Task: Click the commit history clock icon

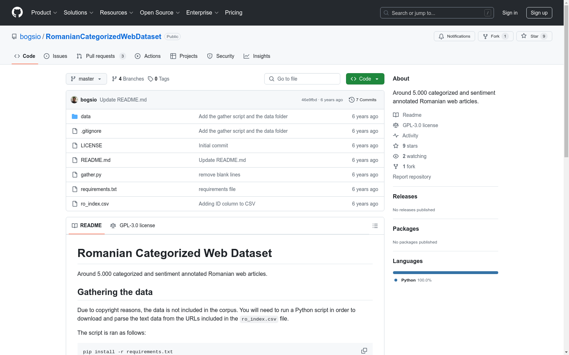Action: coord(352,100)
